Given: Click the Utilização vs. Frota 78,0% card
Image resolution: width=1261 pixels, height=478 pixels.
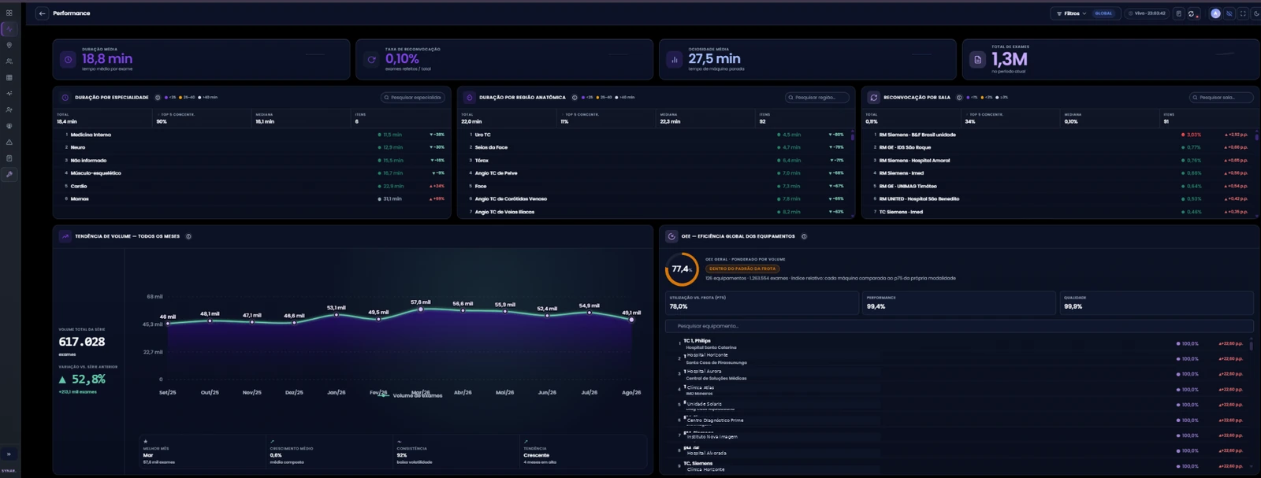Looking at the screenshot, I should 762,303.
